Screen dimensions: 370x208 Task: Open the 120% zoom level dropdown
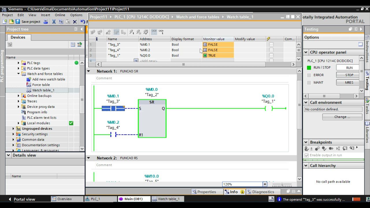[x=265, y=184]
